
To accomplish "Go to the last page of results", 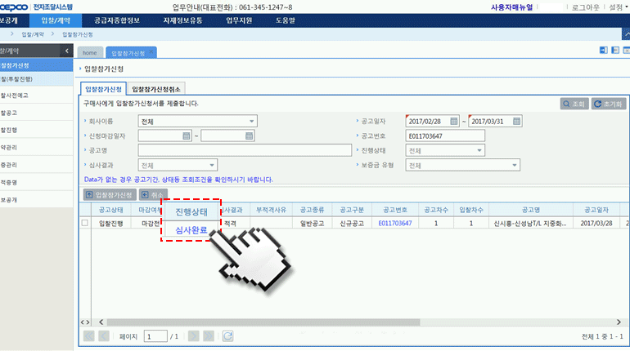I will click(x=209, y=336).
